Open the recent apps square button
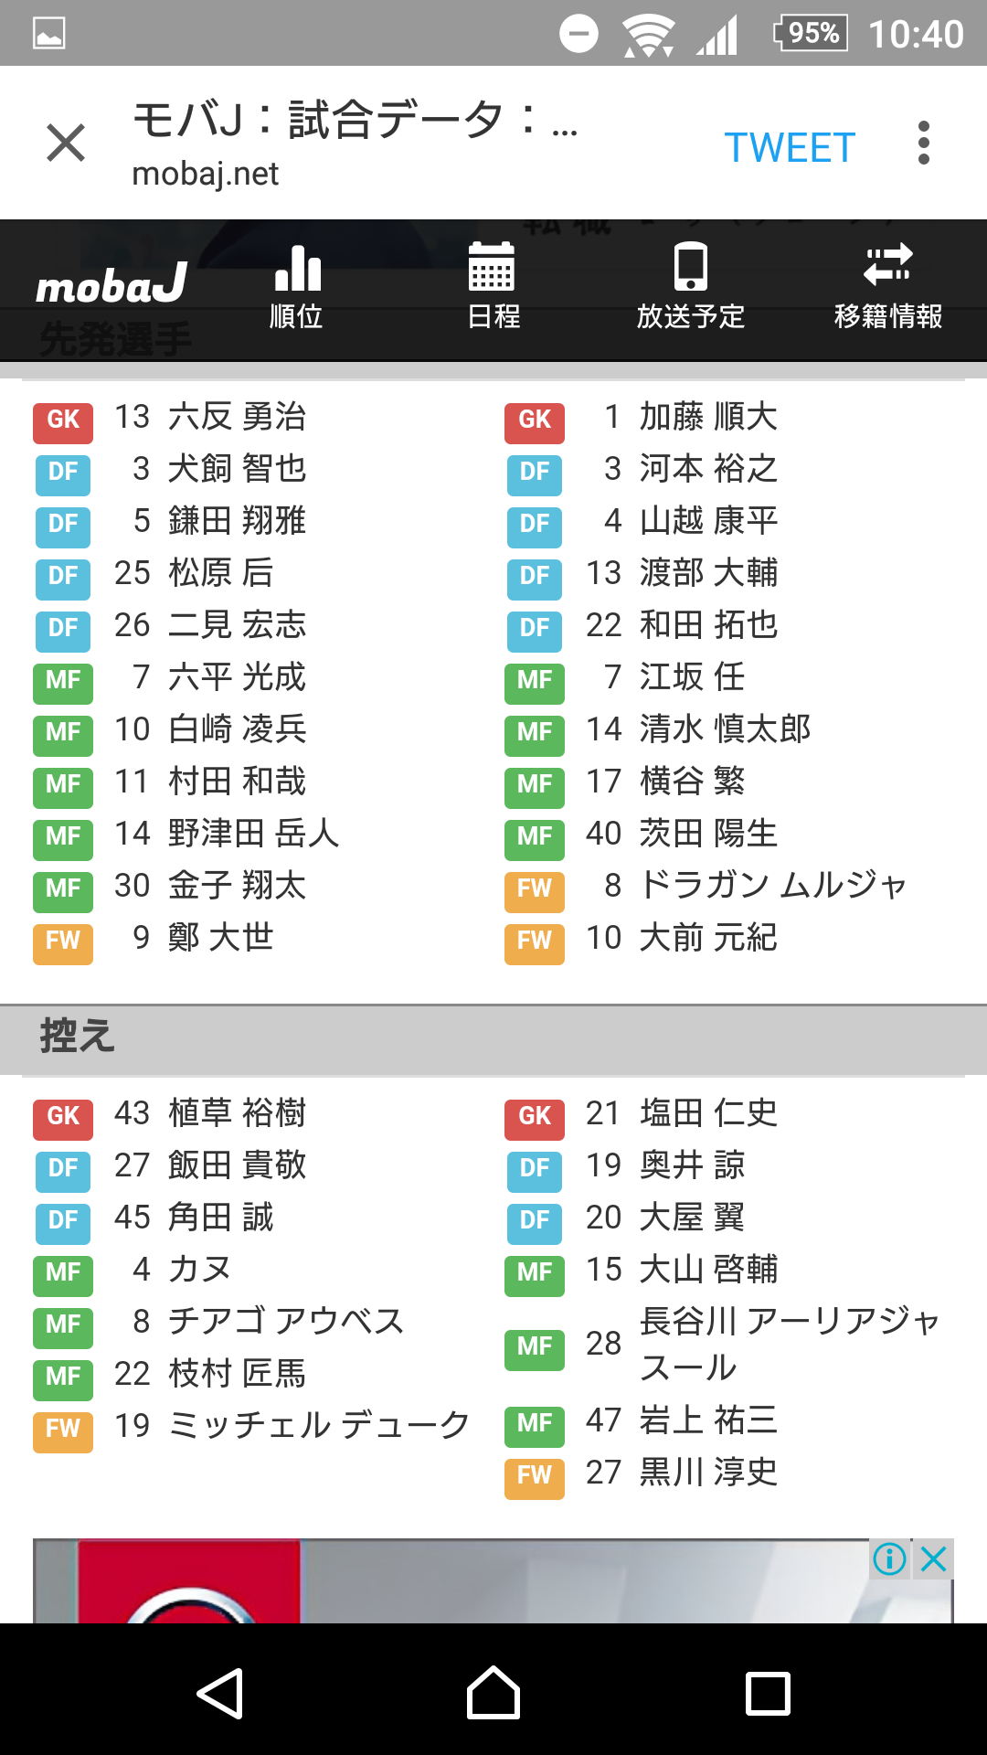 tap(768, 1694)
